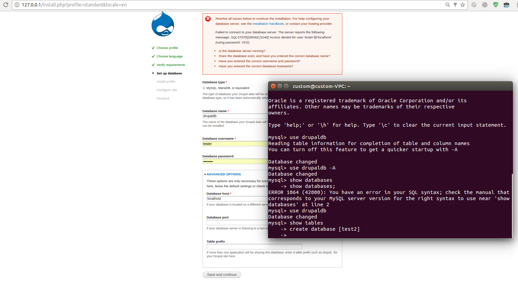Image resolution: width=518 pixels, height=282 pixels.
Task: Bookmark this page with the star
Action: click(x=463, y=5)
